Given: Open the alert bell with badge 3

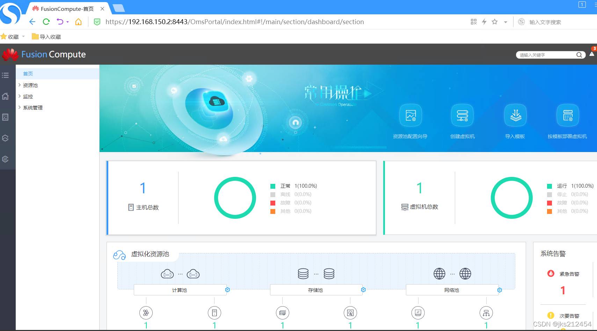Looking at the screenshot, I should pyautogui.click(x=592, y=53).
